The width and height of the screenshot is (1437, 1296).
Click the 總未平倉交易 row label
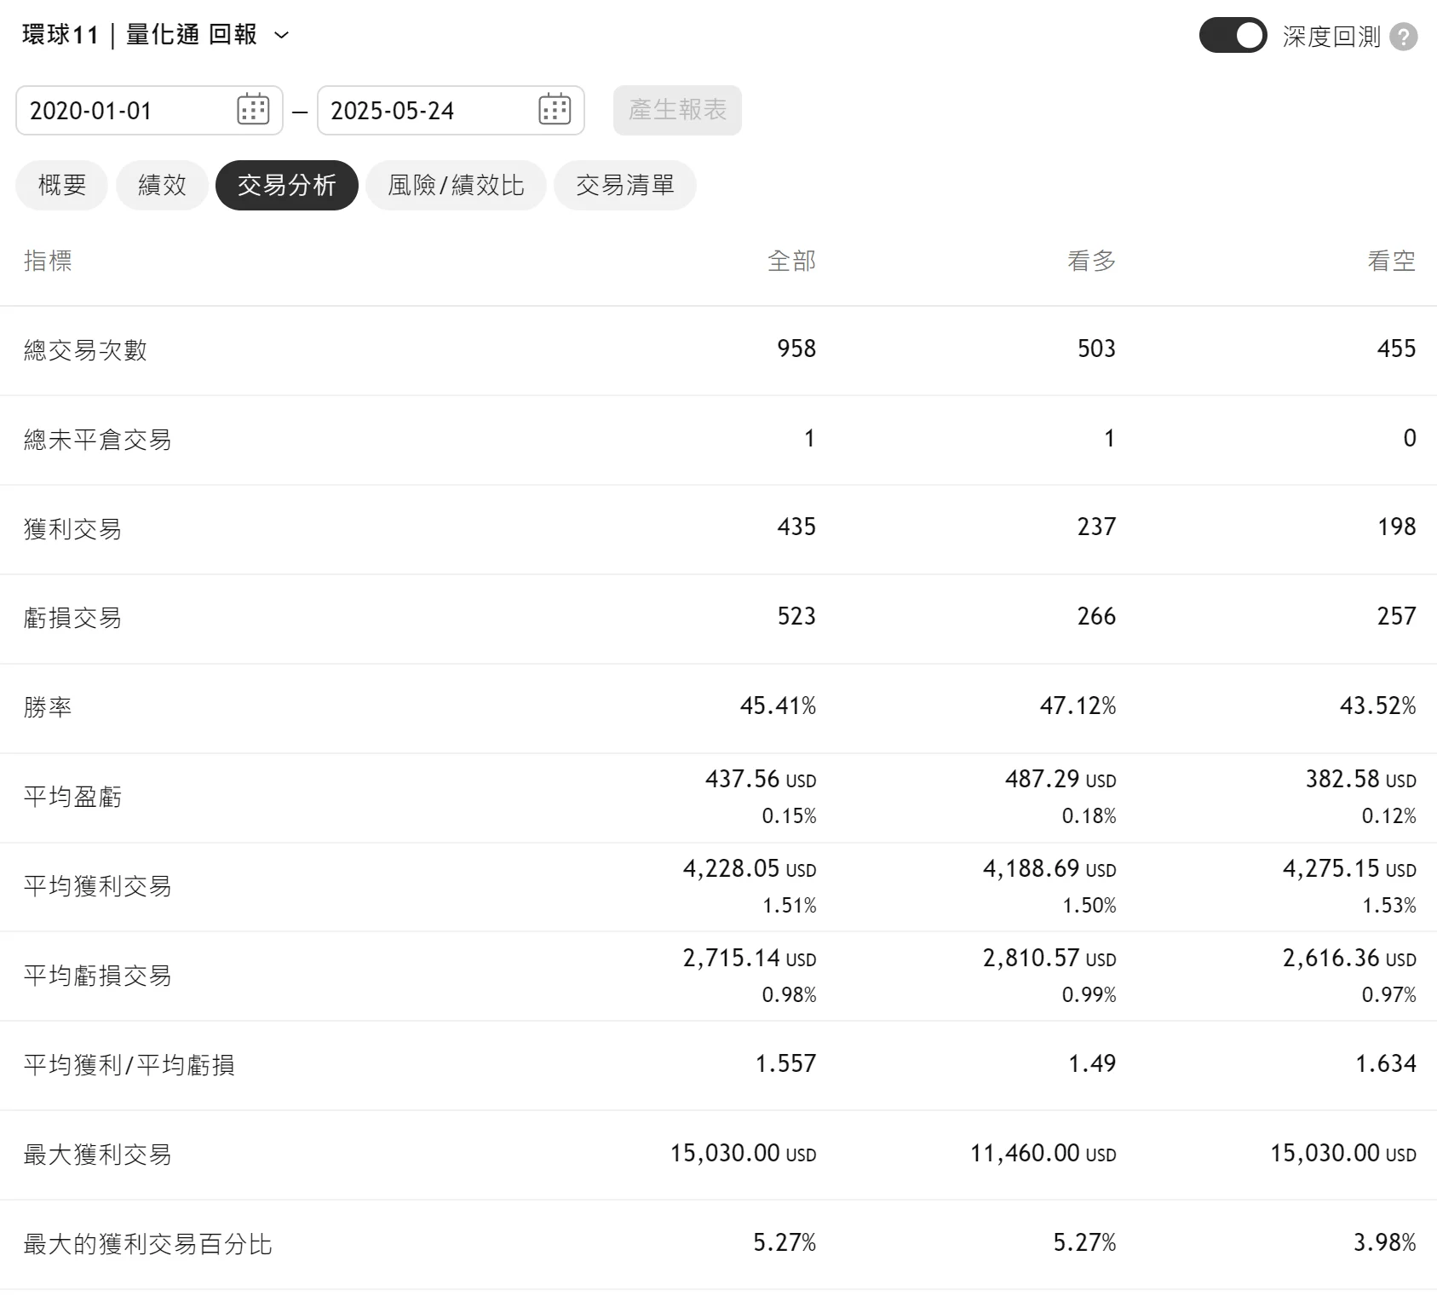click(97, 440)
